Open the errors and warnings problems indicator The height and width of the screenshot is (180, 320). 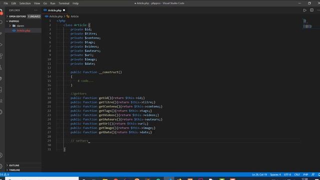[4, 174]
